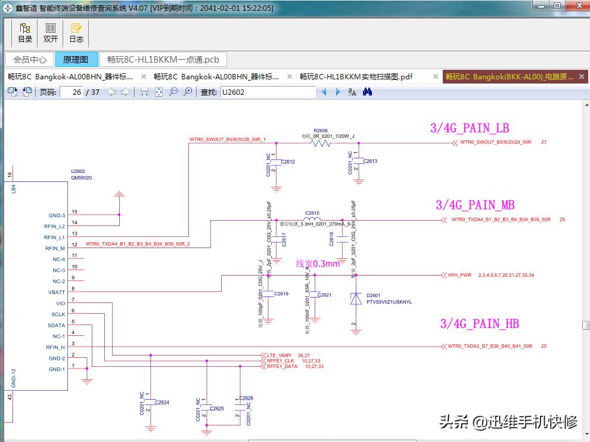Click the previous page arrow
The height and width of the screenshot is (442, 590).
(x=111, y=92)
